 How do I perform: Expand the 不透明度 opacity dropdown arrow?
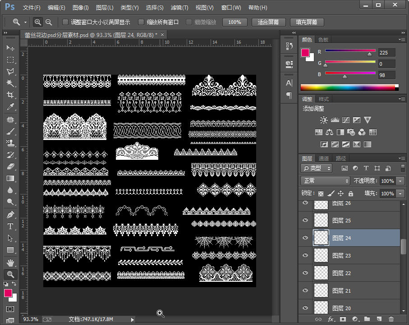(400, 181)
